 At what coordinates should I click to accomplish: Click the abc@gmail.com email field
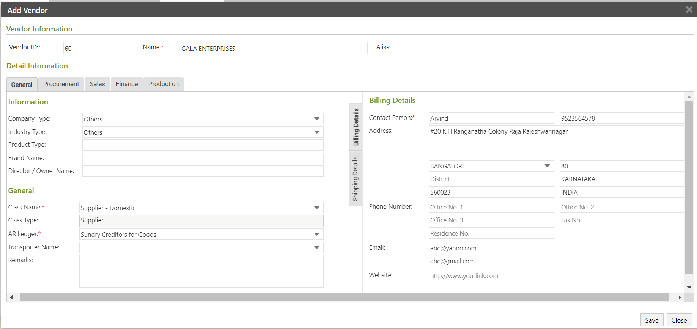[557, 261]
